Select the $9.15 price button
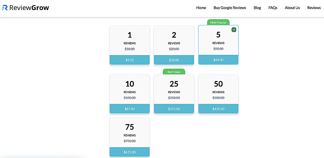 (130, 60)
